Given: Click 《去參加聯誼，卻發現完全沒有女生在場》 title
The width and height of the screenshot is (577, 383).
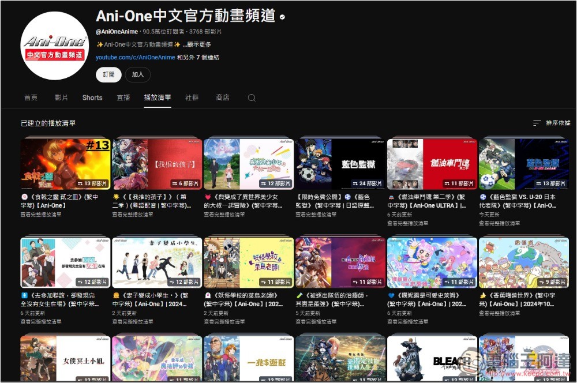Looking at the screenshot, I should [60, 300].
